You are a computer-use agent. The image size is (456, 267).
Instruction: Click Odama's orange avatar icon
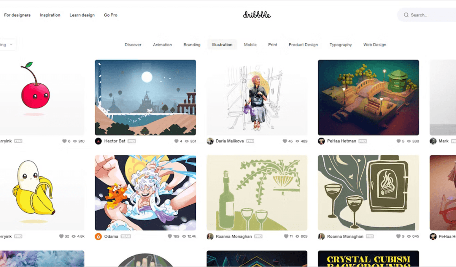click(98, 236)
